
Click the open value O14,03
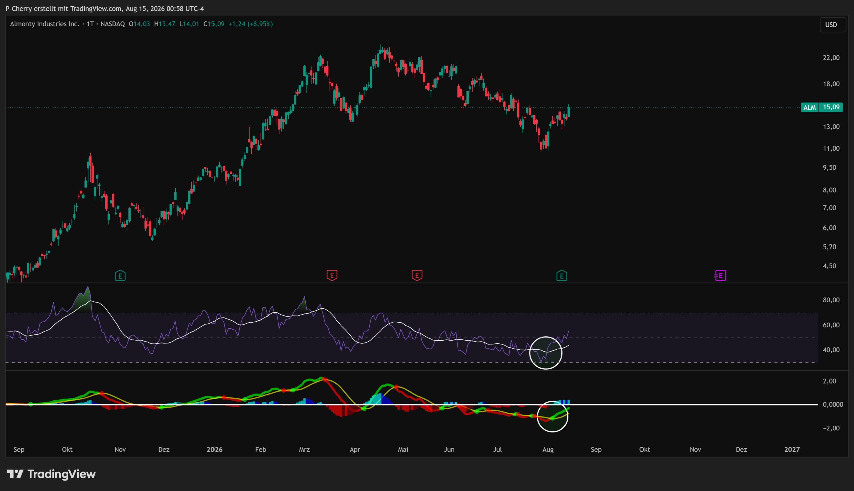[x=139, y=24]
